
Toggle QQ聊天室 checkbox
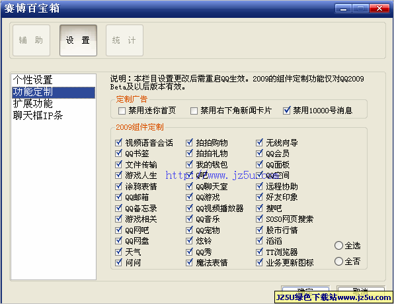tap(189, 187)
